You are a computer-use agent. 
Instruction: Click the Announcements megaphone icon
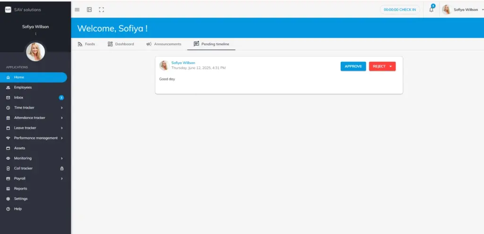point(149,44)
